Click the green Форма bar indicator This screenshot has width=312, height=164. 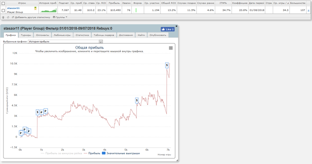pyautogui.click(x=136, y=10)
